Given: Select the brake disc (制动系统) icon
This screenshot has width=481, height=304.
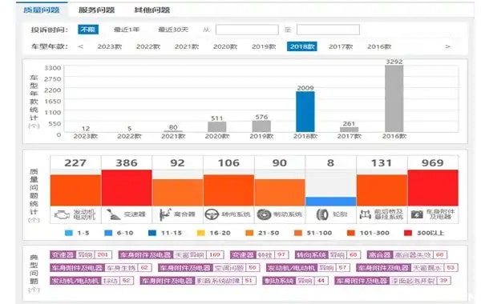Looking at the screenshot, I should 264,214.
